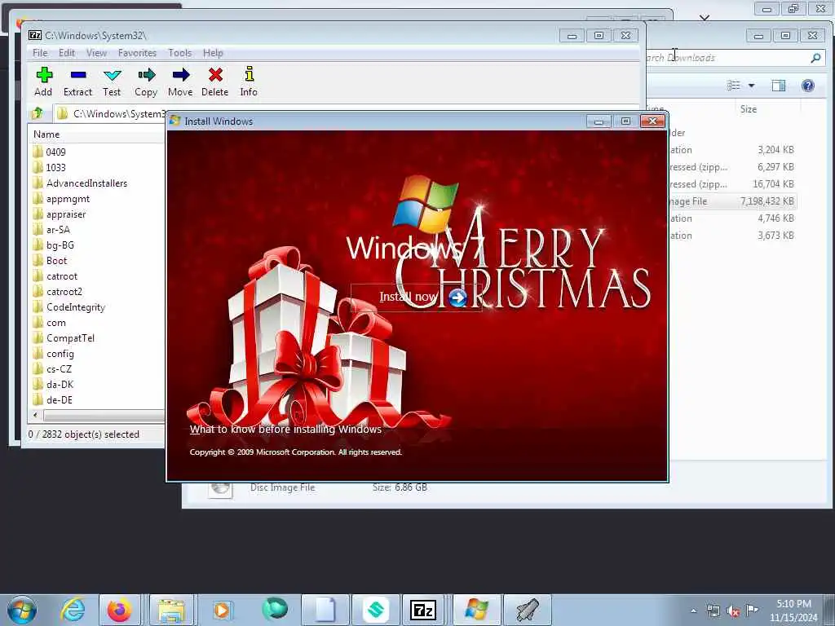Click the search magnifier icon in Explorer
The image size is (835, 626).
815,58
